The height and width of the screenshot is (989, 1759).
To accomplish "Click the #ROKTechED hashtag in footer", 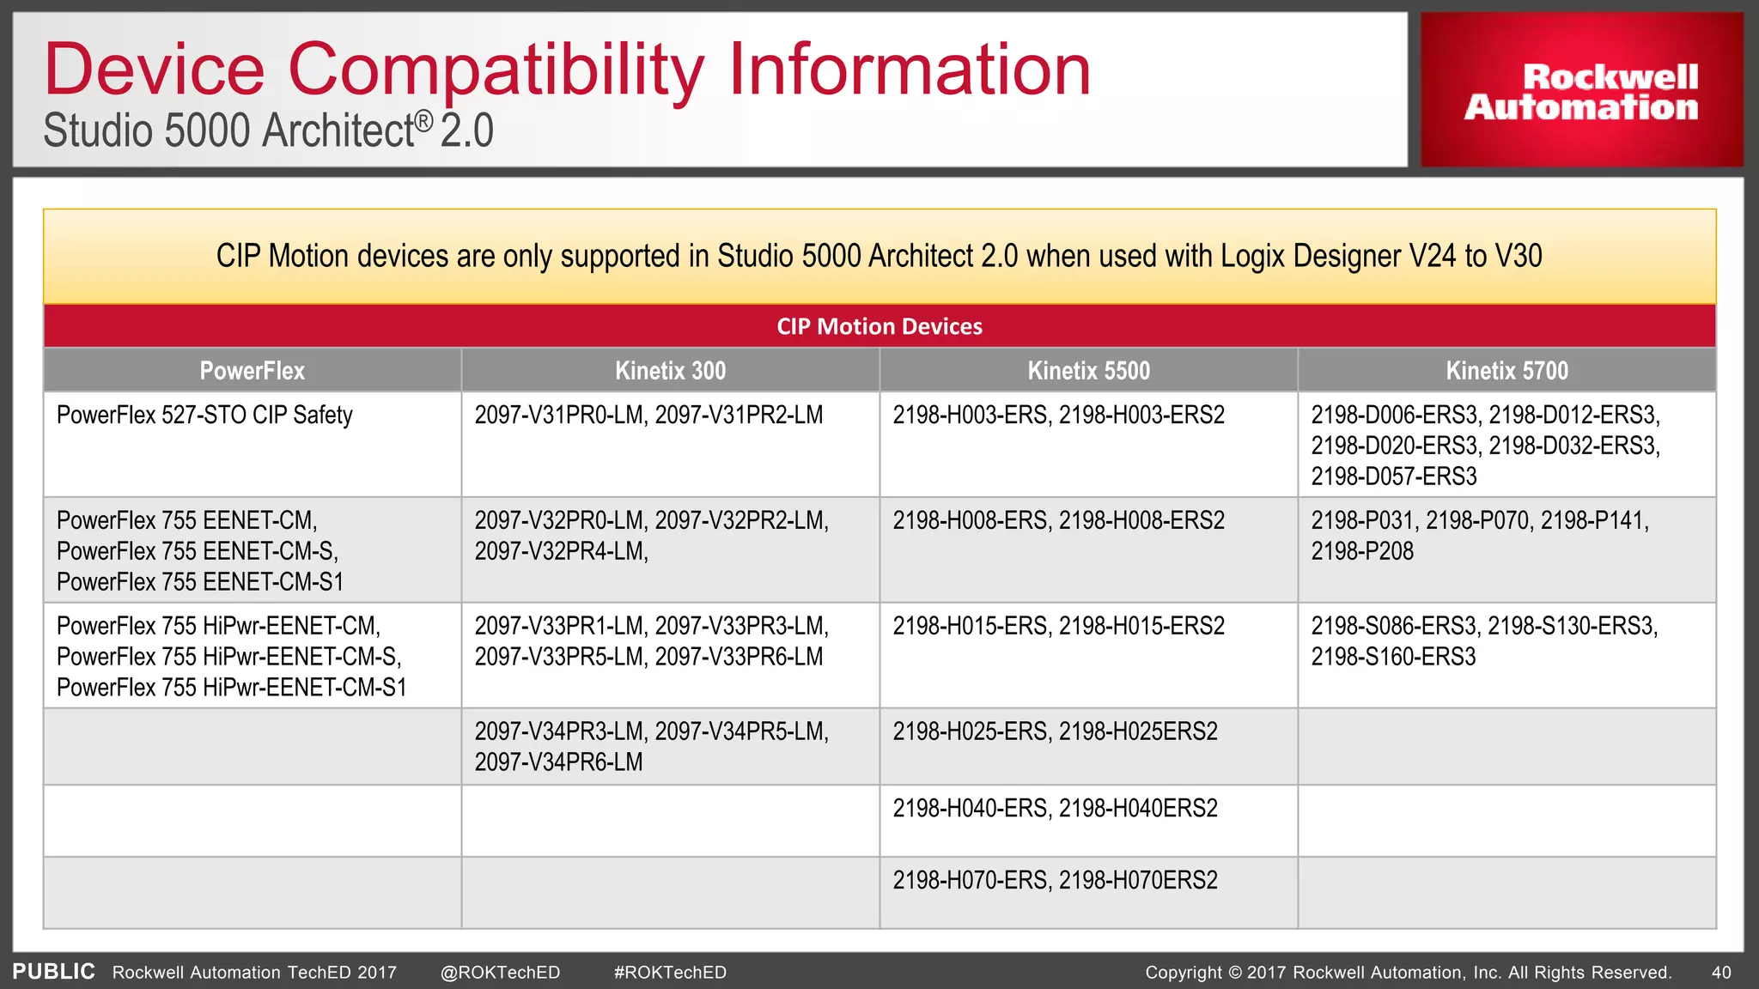I will pyautogui.click(x=670, y=973).
